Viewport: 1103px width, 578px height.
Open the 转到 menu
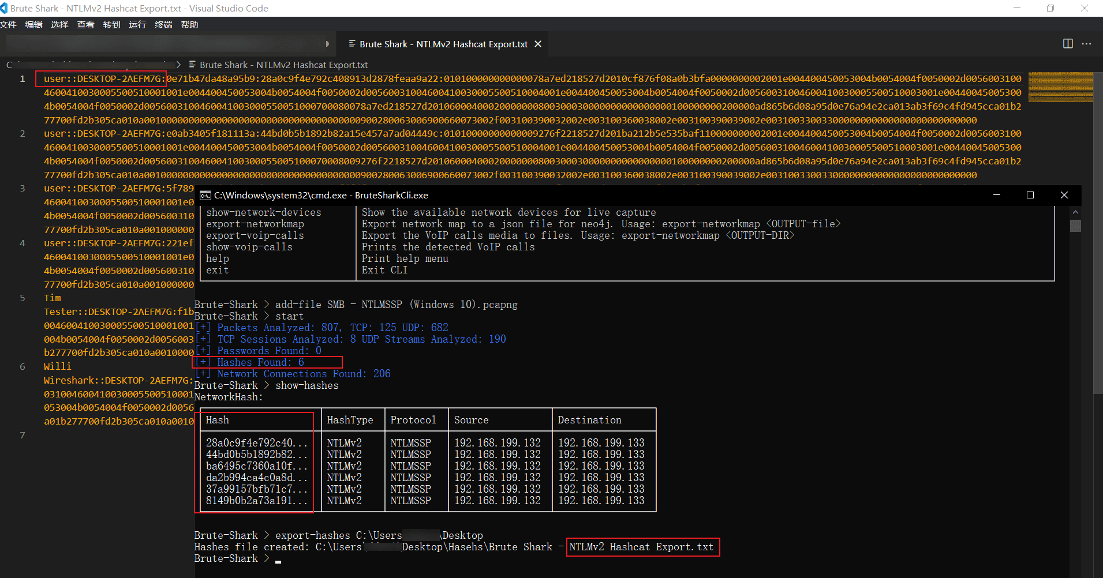point(111,25)
